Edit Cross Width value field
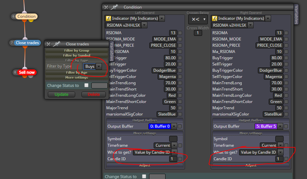 click(x=198, y=33)
